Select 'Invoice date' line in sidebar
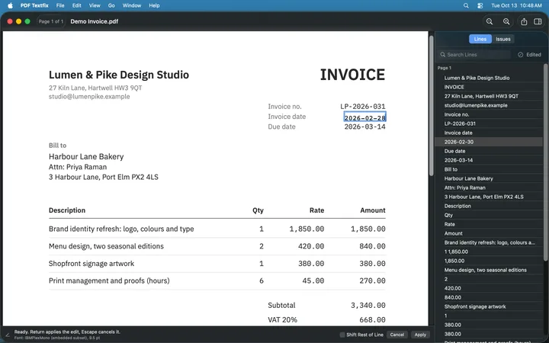This screenshot has height=343, width=549. (489, 133)
